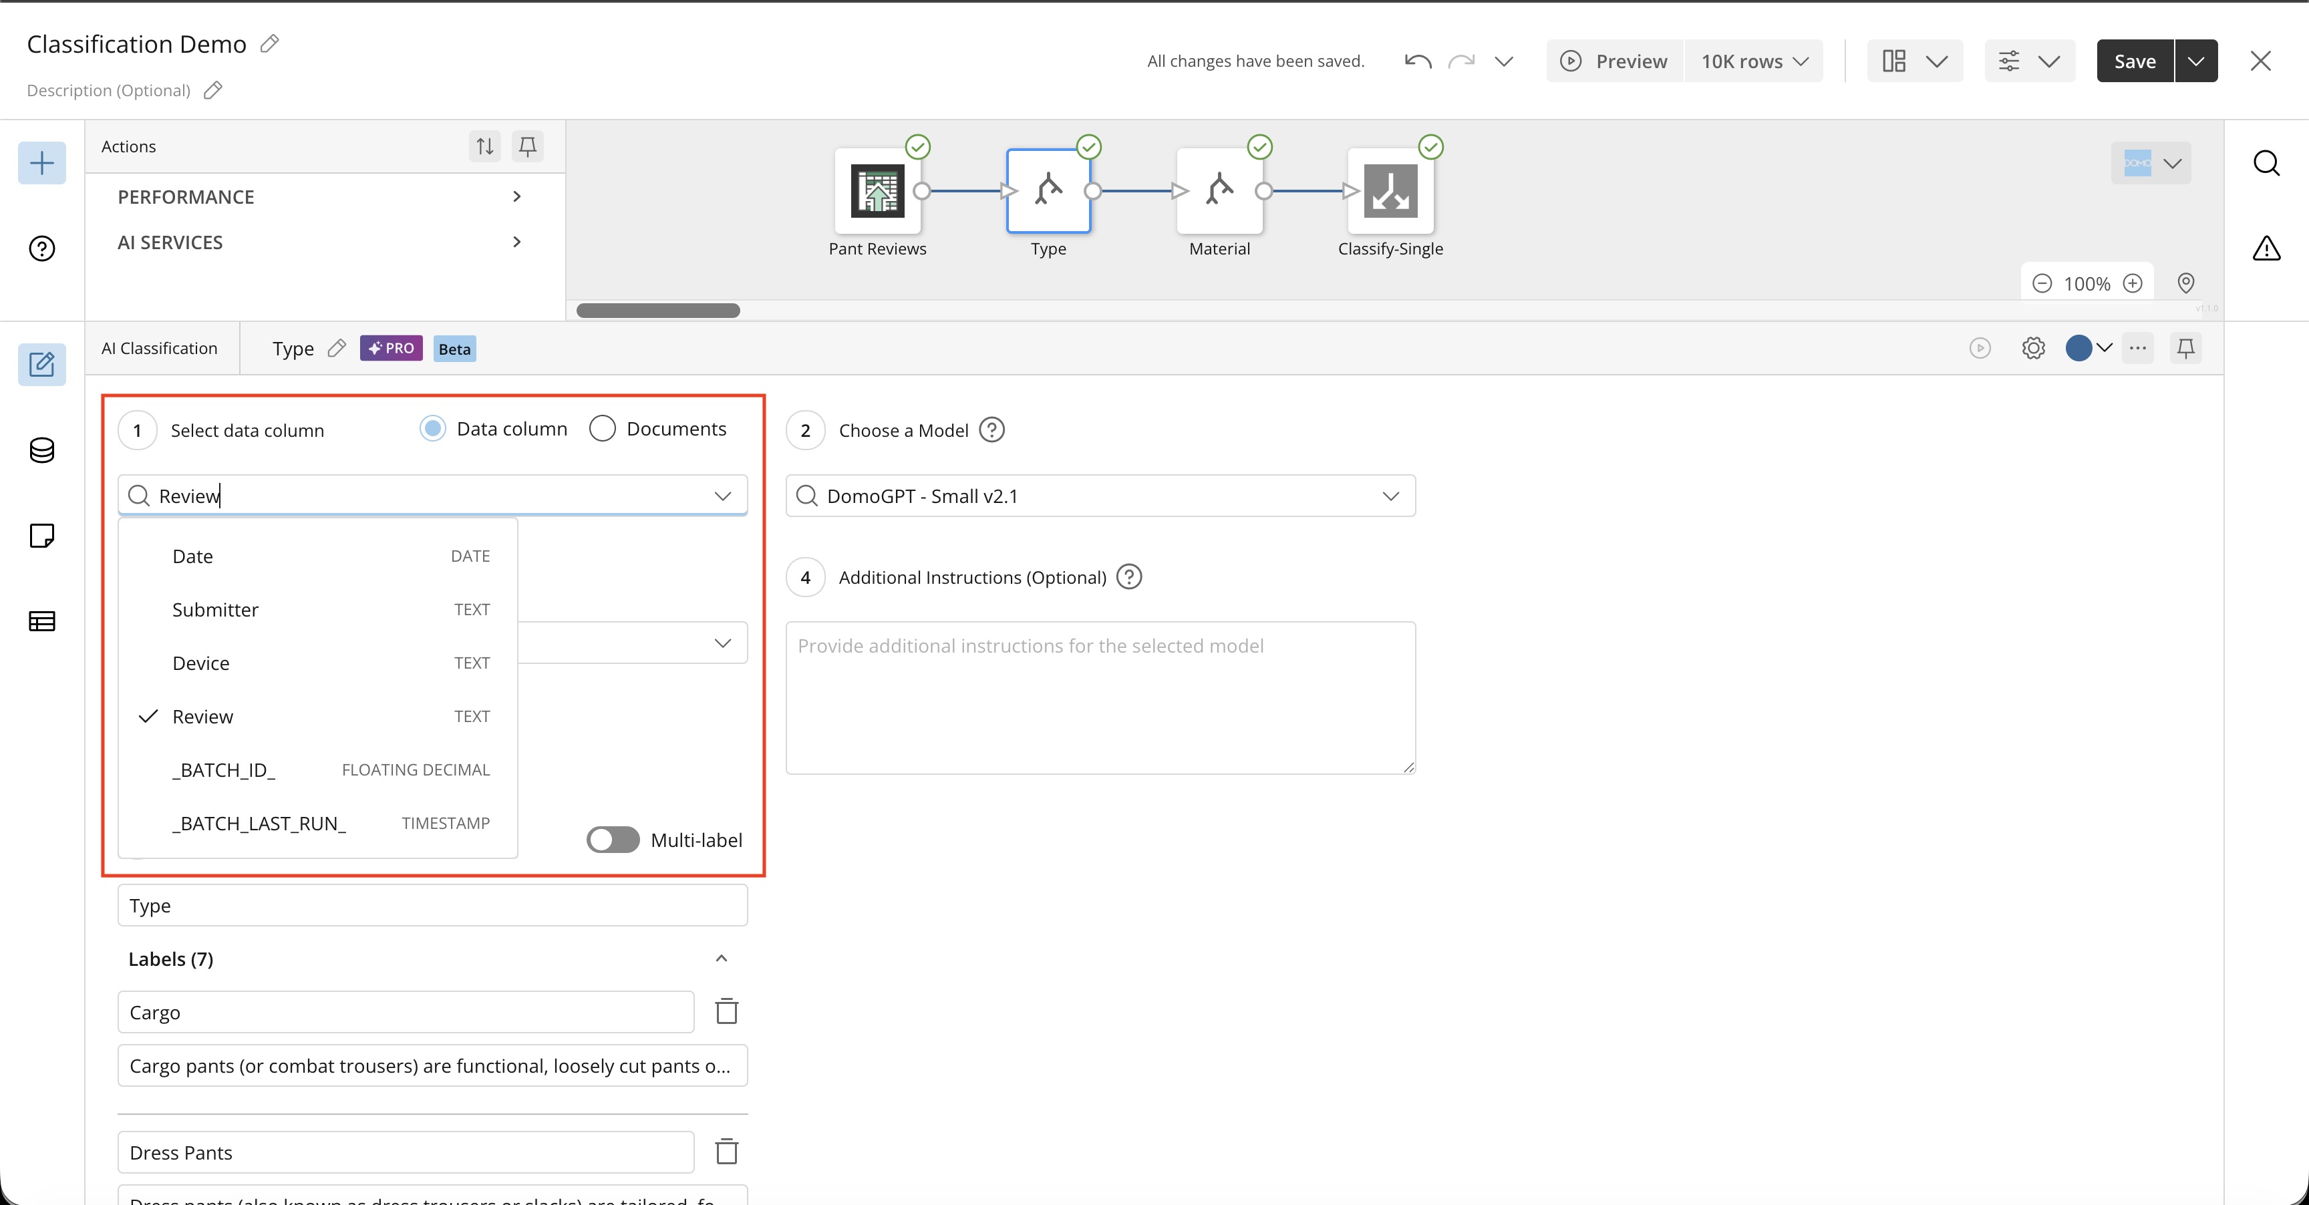Image resolution: width=2309 pixels, height=1205 pixels.
Task: Delete the Cargo label
Action: (727, 1011)
